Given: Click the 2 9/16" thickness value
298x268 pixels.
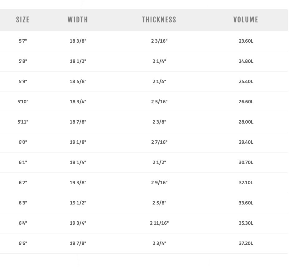Looking at the screenshot, I should tap(159, 182).
